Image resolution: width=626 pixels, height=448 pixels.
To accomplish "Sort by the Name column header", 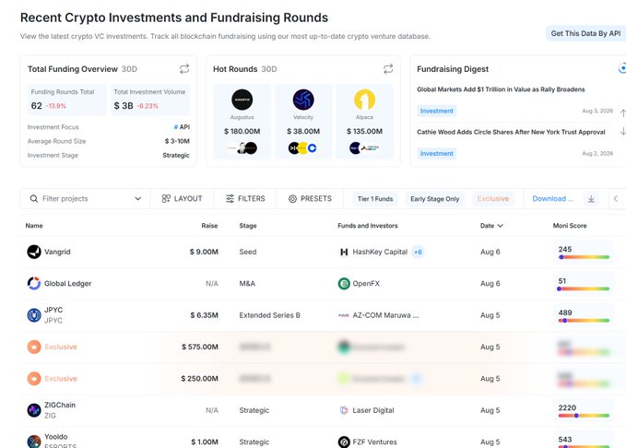I will point(34,226).
